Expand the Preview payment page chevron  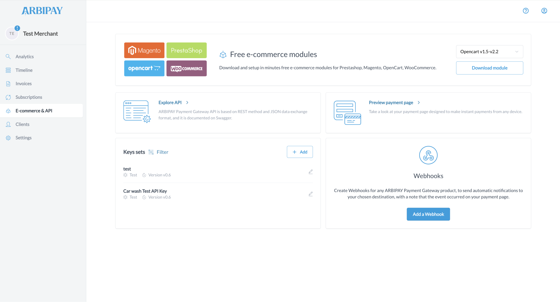pyautogui.click(x=419, y=102)
